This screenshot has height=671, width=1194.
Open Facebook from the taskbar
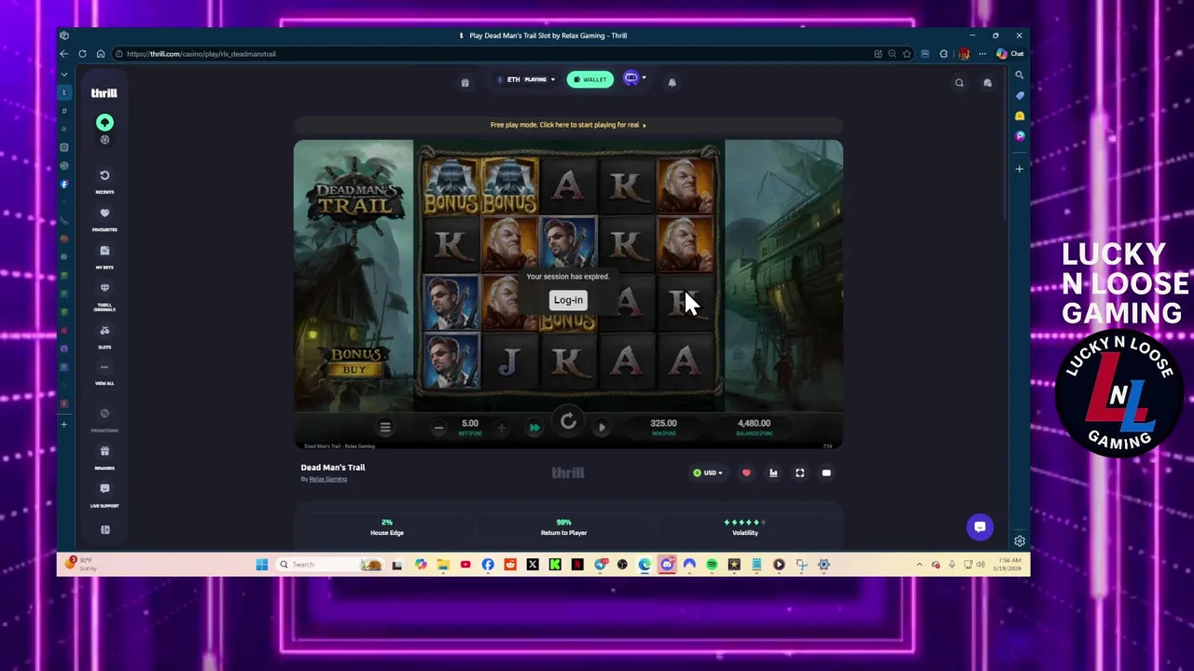[488, 565]
